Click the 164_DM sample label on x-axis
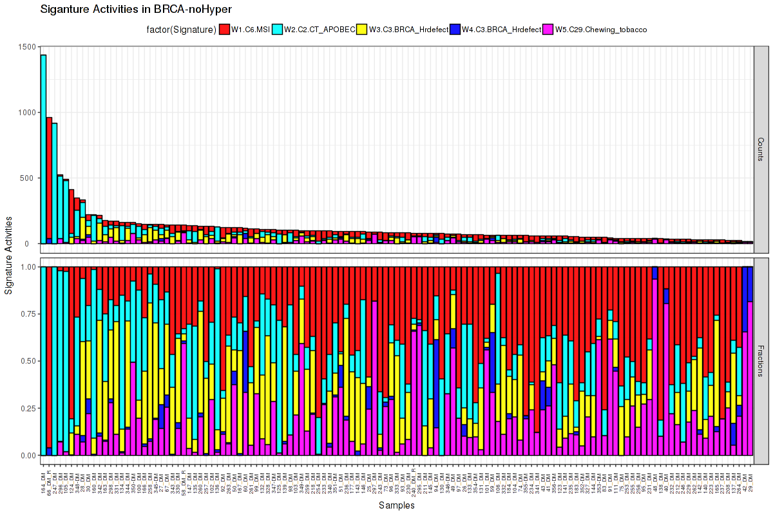 click(x=44, y=481)
